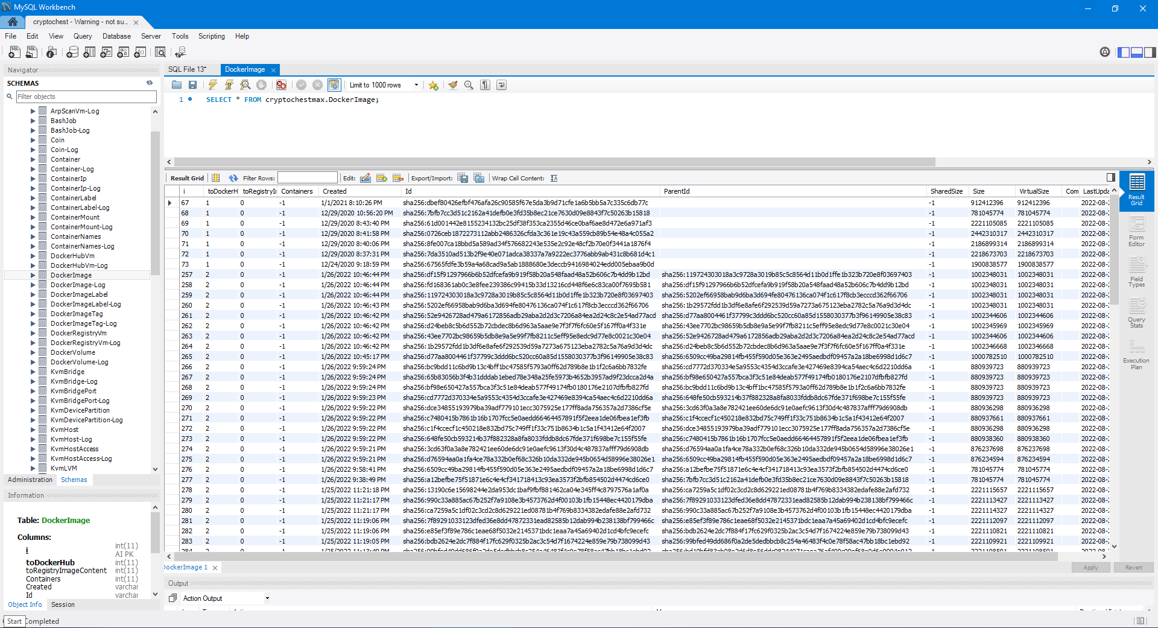The height and width of the screenshot is (628, 1158).
Task: Open the Action Output dropdown
Action: (267, 598)
